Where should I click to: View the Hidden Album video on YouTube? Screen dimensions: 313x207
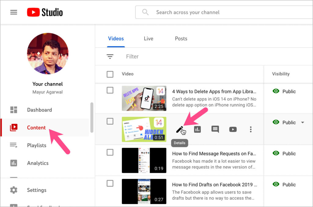coord(233,129)
